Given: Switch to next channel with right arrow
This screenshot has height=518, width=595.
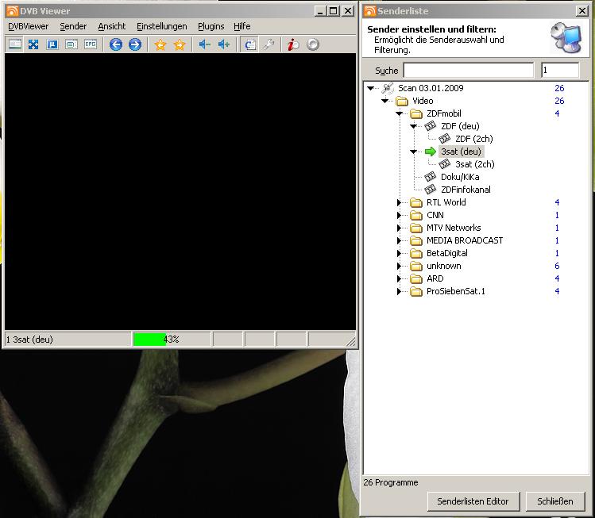Looking at the screenshot, I should (135, 44).
